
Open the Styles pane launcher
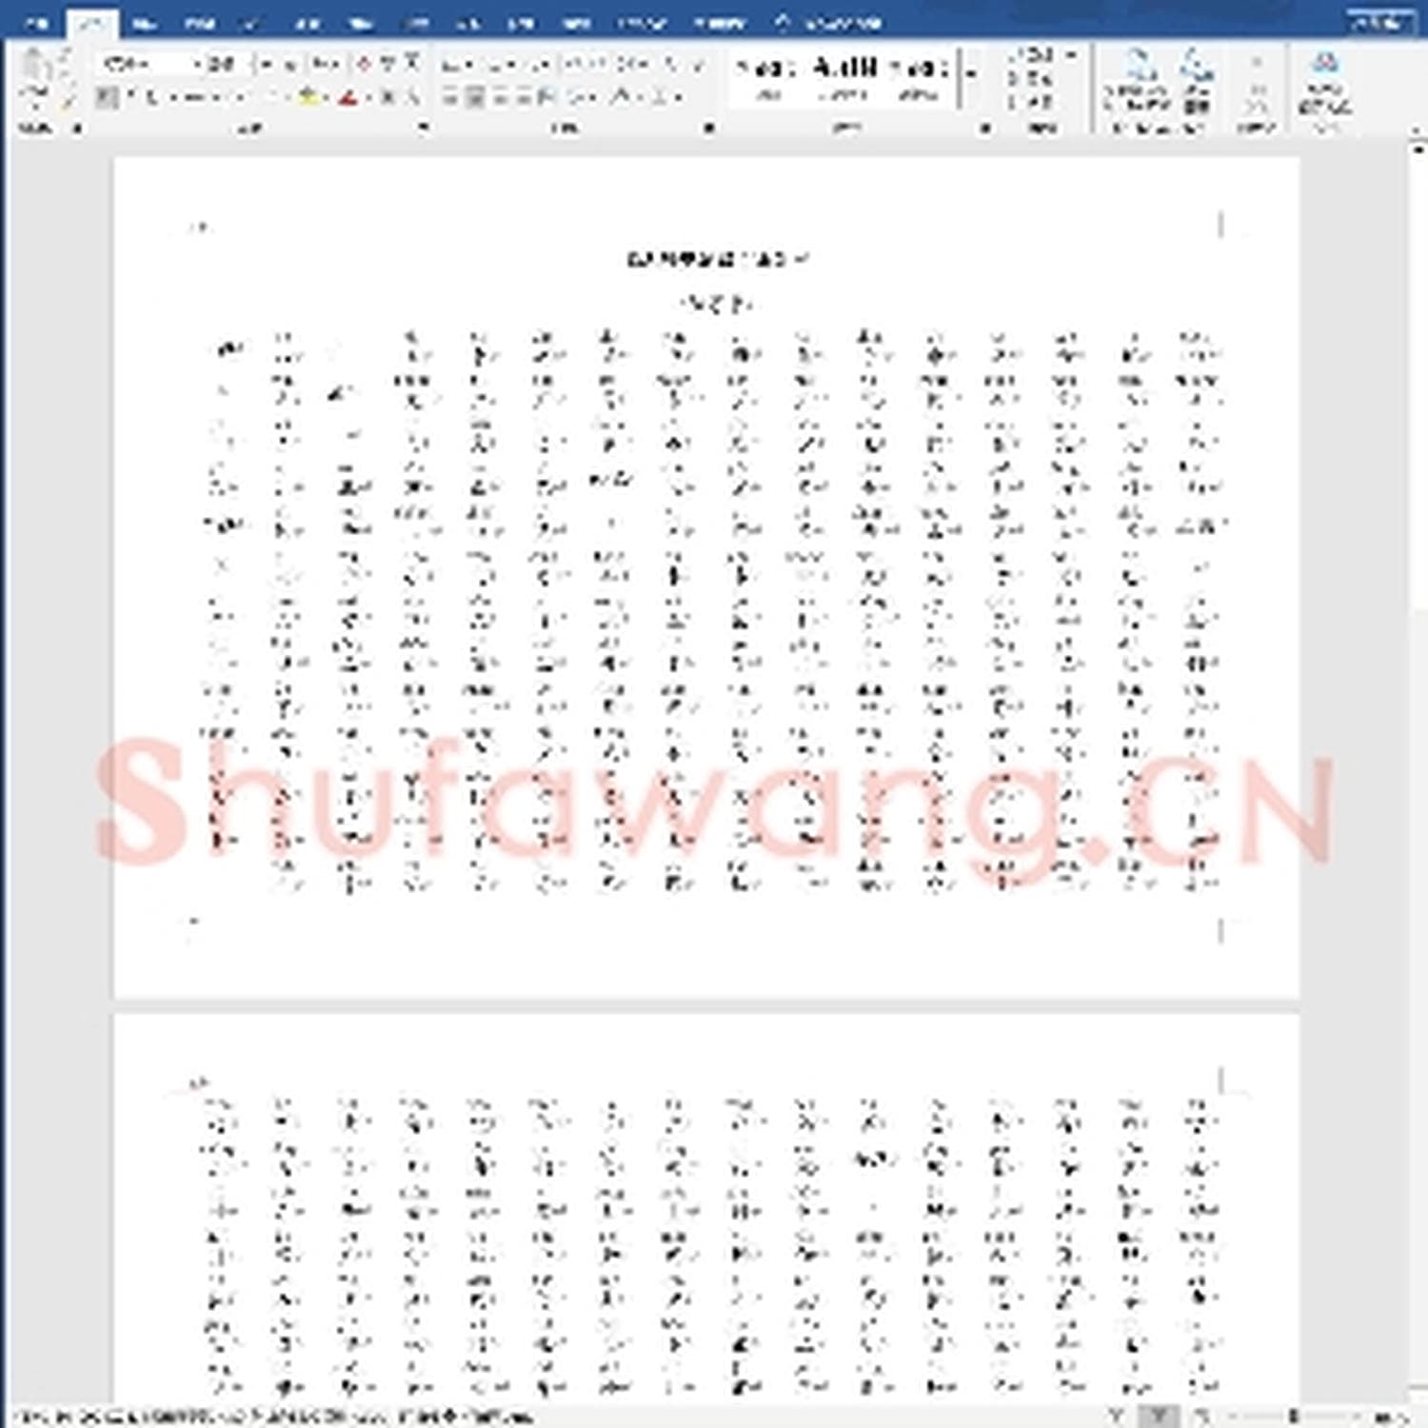pyautogui.click(x=986, y=128)
